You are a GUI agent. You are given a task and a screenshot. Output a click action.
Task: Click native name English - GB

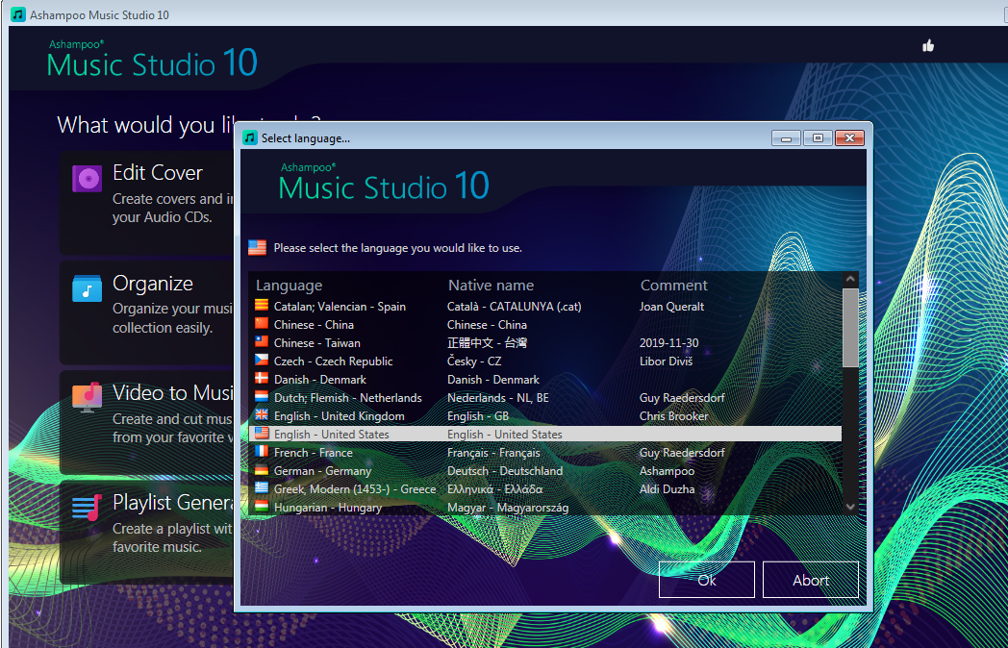478,416
